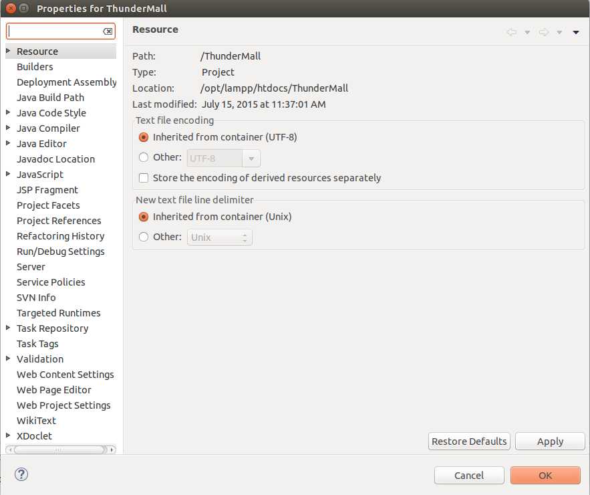Expand the JavaScript node
Viewport: 590px width, 495px height.
8,174
